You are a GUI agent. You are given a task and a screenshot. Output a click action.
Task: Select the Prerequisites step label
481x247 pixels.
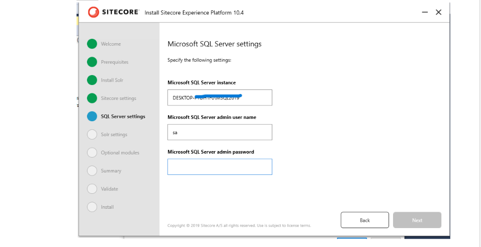tap(115, 62)
